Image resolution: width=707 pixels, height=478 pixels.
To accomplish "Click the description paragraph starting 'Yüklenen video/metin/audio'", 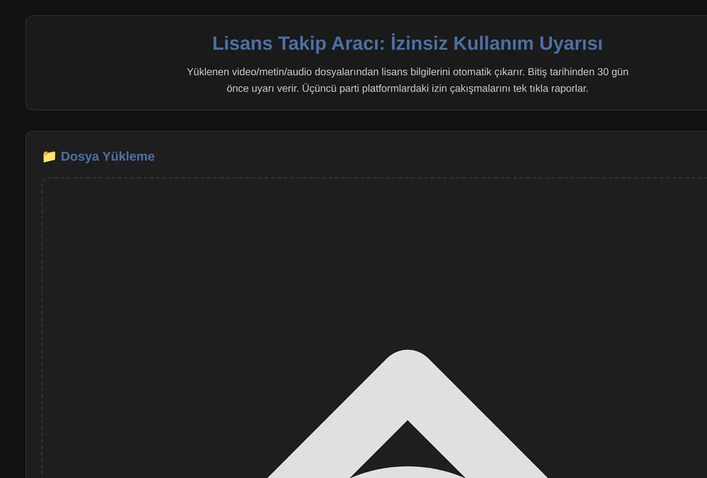I will tap(408, 81).
